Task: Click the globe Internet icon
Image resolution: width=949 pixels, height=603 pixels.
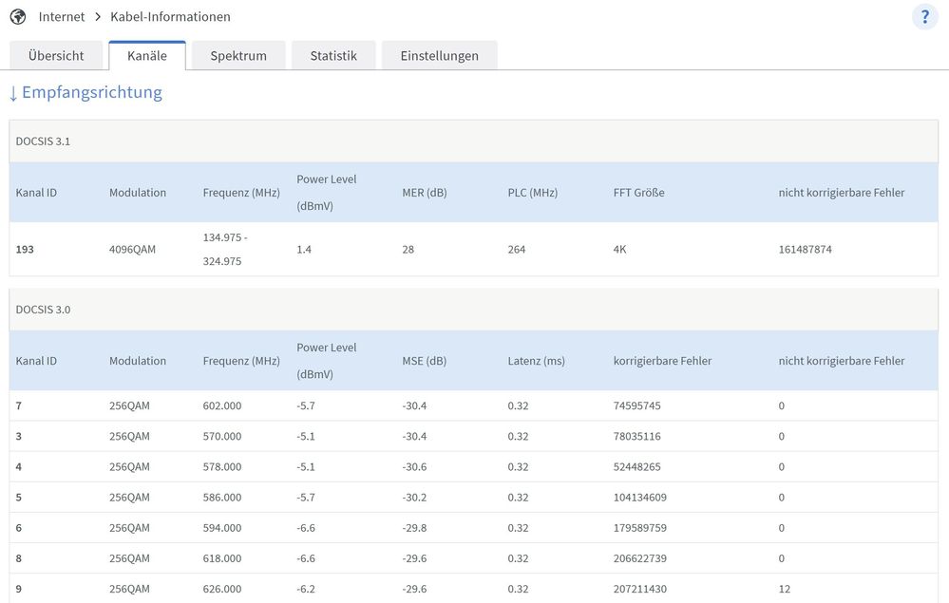Action: (18, 17)
